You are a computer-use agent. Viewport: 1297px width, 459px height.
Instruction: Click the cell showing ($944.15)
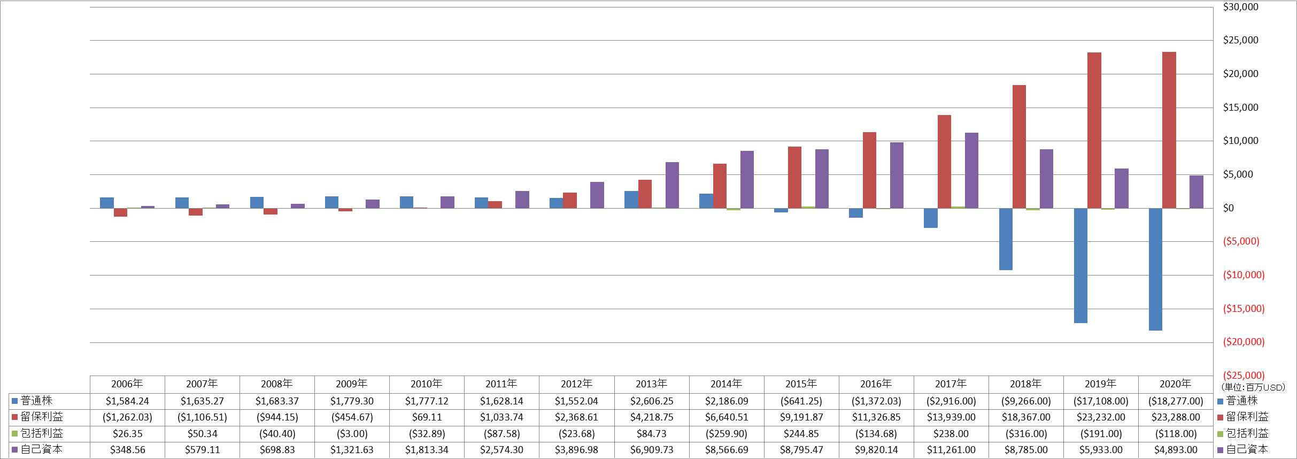[x=277, y=417]
